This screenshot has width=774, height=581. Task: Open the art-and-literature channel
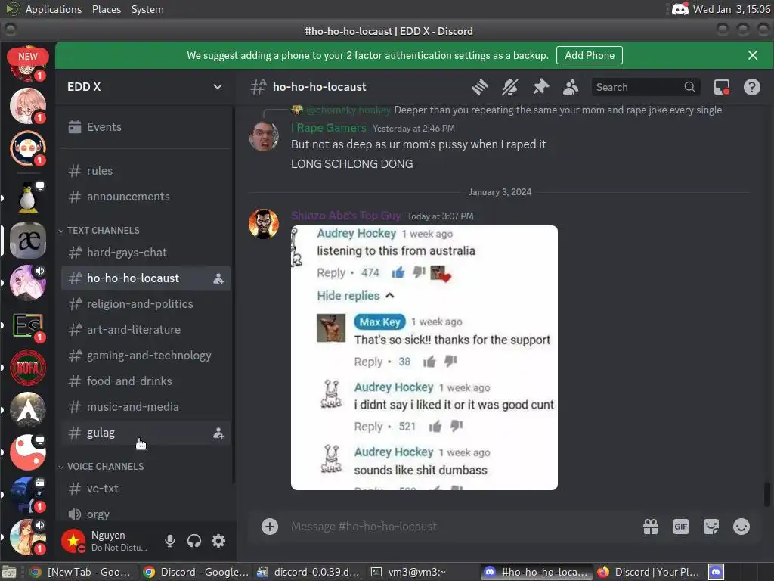click(x=144, y=330)
